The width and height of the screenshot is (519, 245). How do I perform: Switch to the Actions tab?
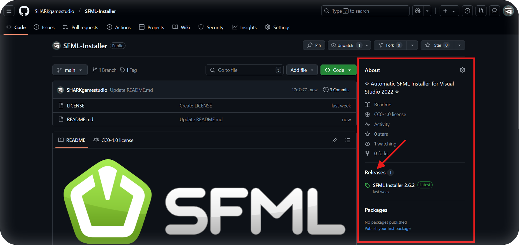click(x=119, y=27)
